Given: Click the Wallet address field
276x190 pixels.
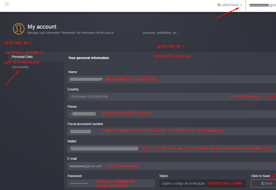Looking at the screenshot, I should coord(185,149).
